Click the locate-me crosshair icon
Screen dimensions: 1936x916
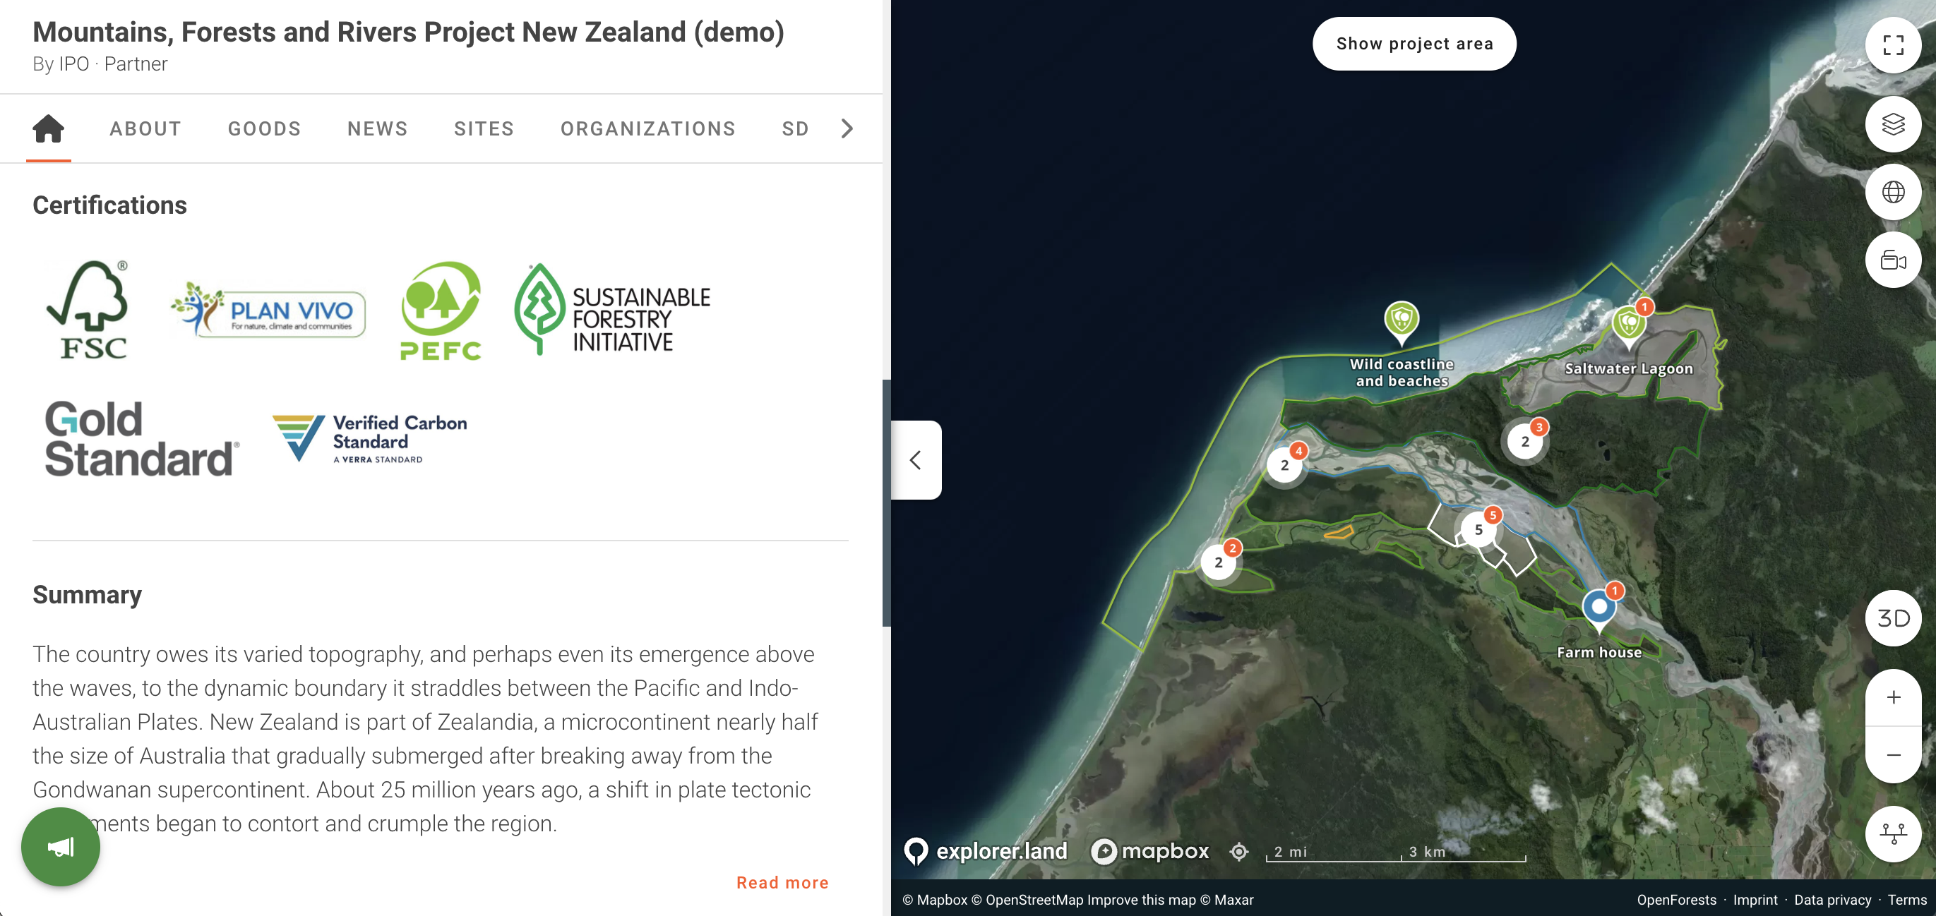click(1238, 851)
